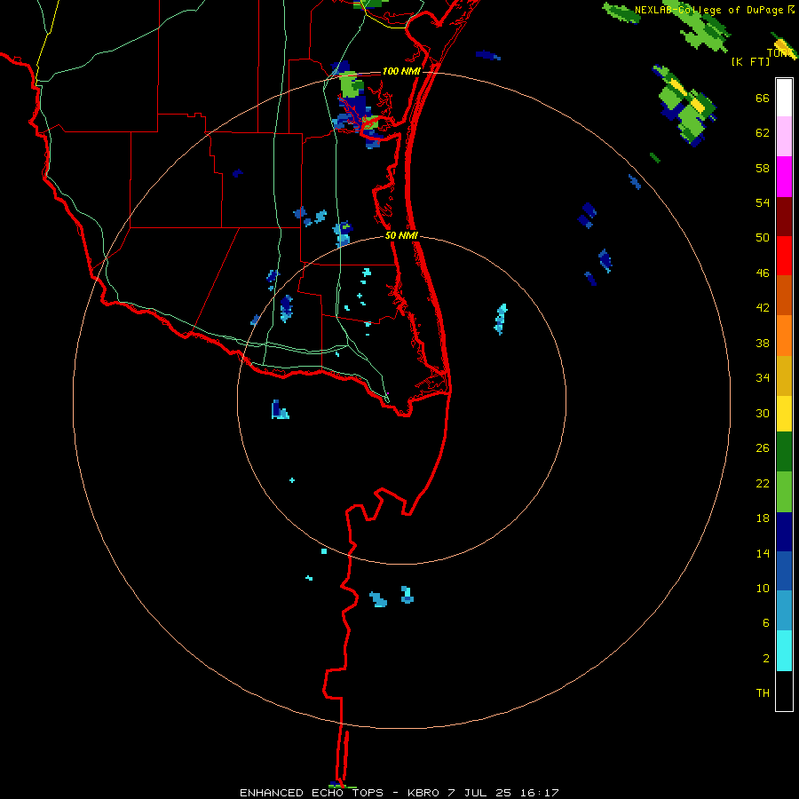
Task: Click the "16:17" timestamp in caption
Action: [540, 793]
